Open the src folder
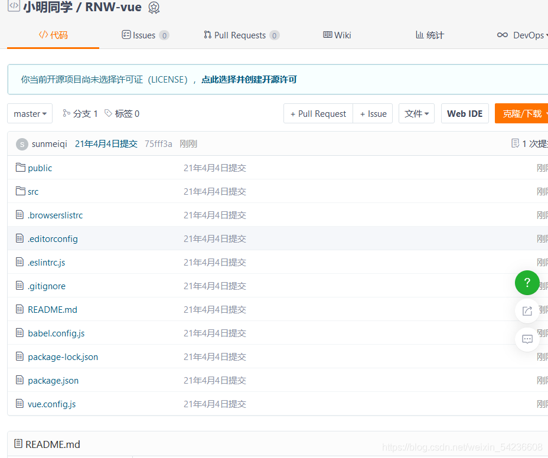Screen dimensions: 548x458 [x=33, y=192]
